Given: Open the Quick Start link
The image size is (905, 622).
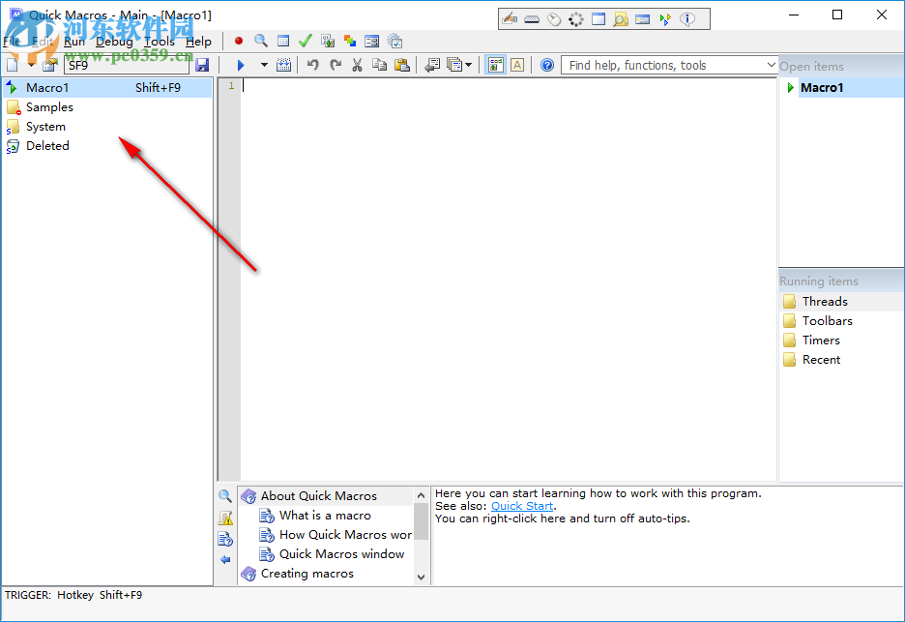Looking at the screenshot, I should point(522,506).
